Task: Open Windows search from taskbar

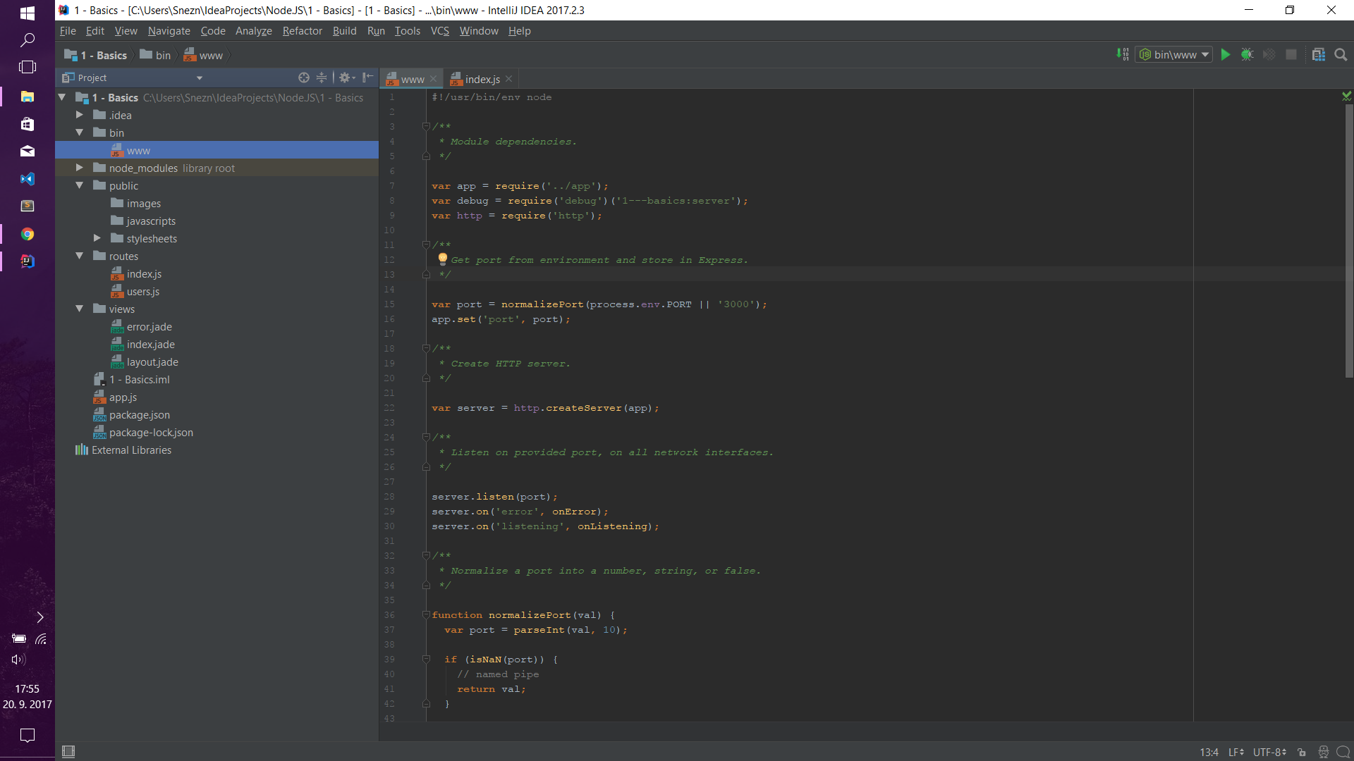Action: pos(28,40)
